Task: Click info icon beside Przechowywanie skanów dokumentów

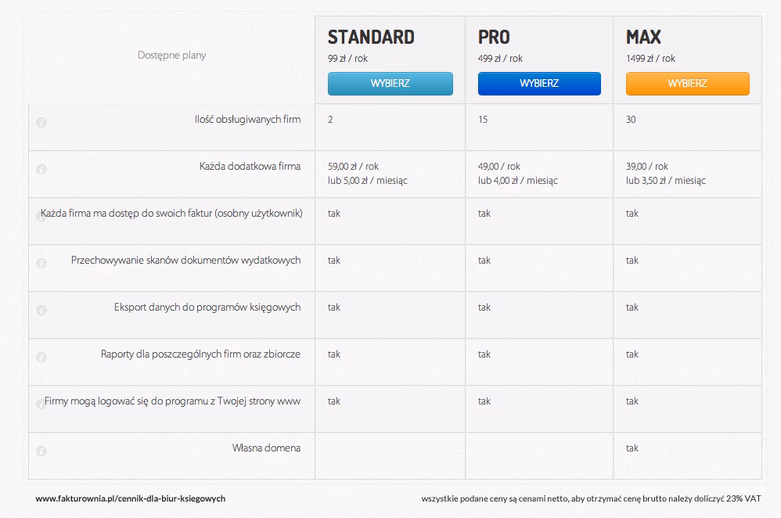Action: point(41,264)
